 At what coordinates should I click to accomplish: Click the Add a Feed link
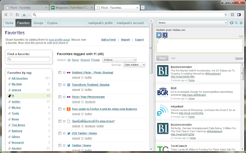pos(108,40)
